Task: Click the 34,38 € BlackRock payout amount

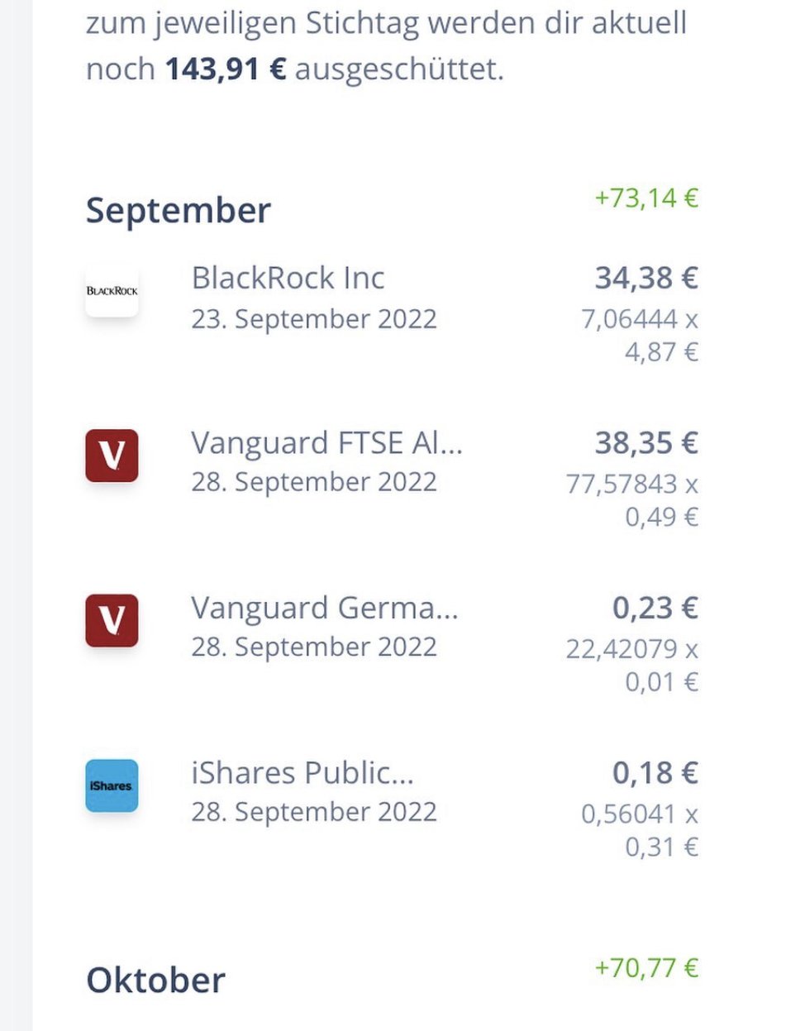Action: (x=646, y=278)
